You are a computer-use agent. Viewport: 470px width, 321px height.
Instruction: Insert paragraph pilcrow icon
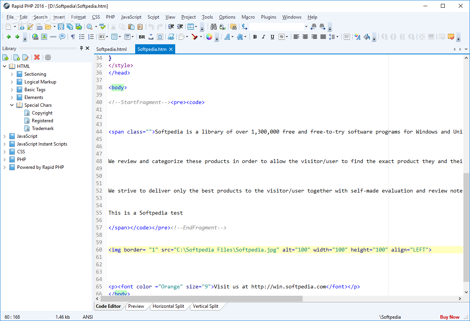pos(73,37)
